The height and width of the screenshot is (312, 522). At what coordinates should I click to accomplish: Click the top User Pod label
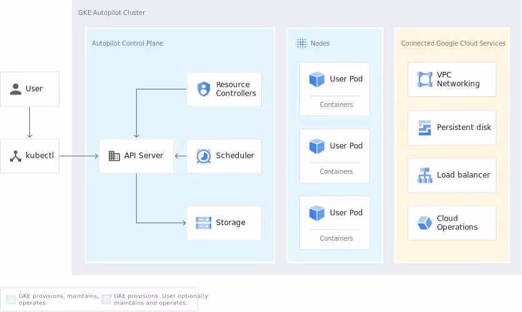[346, 79]
